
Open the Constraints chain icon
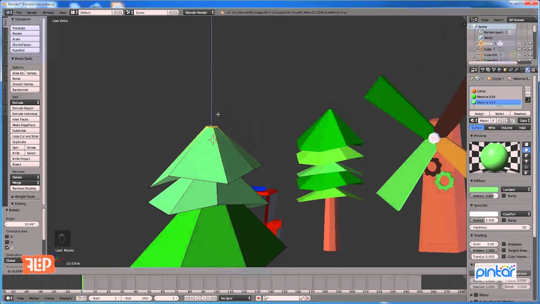click(x=510, y=70)
